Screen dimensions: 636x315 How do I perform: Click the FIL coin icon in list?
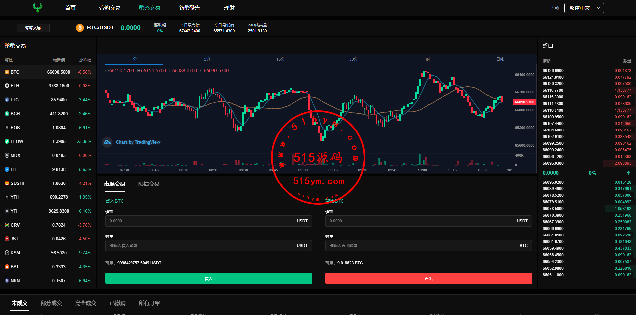coord(7,169)
